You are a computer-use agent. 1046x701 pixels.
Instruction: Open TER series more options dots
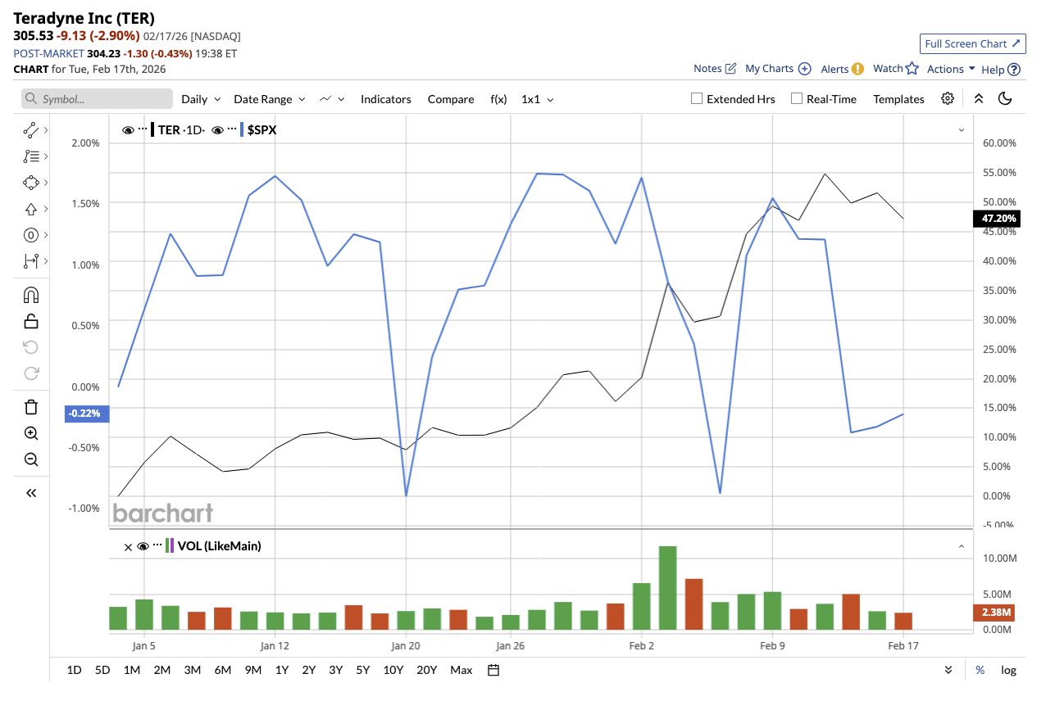point(143,129)
